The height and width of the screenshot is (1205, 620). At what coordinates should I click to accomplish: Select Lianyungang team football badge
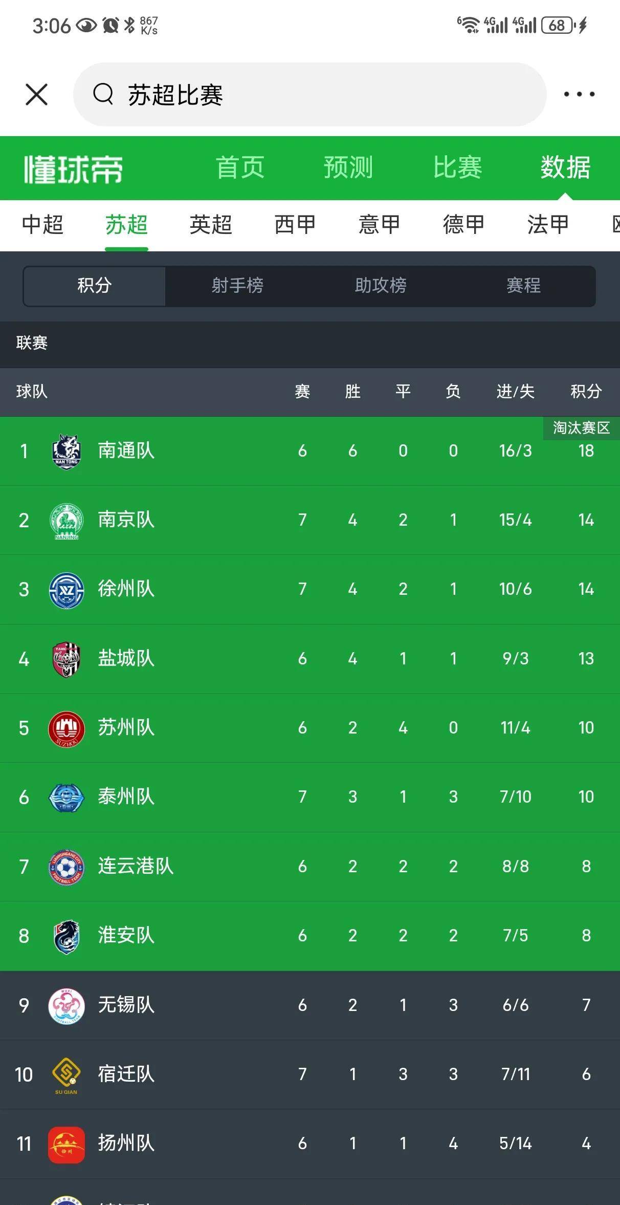[x=67, y=867]
